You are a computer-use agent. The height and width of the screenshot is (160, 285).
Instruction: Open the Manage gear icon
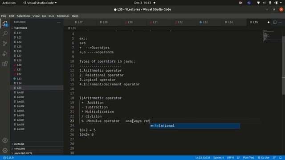(5, 150)
